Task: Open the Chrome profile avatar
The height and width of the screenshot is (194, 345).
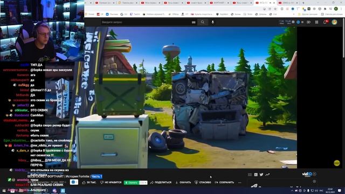Action: point(336,9)
